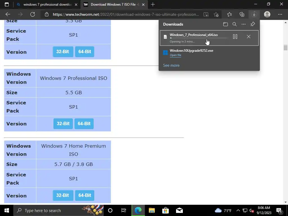Close the windows 7 professional download tab
The height and width of the screenshot is (216, 288).
click(x=76, y=4)
